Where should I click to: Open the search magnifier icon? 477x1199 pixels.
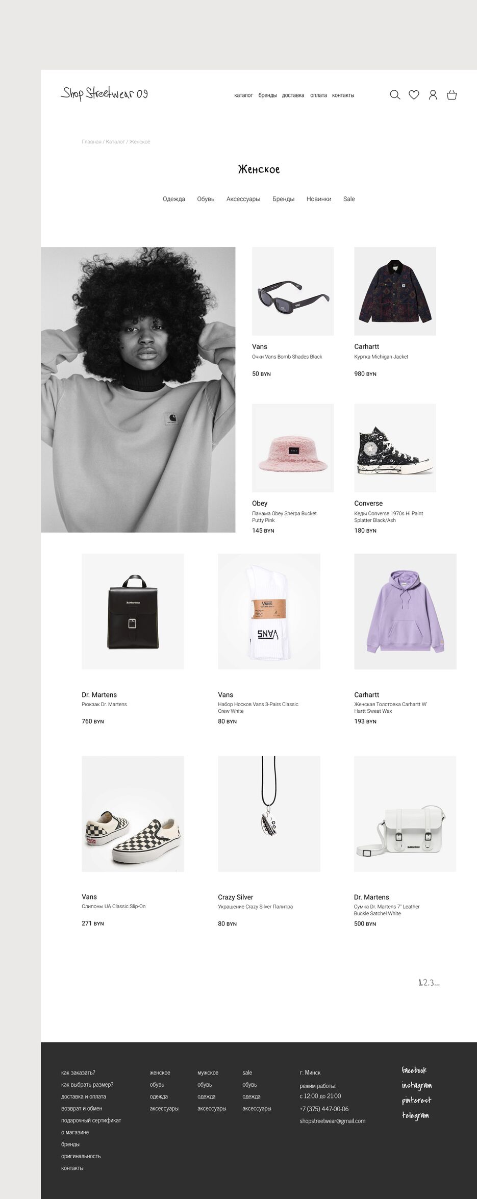(x=395, y=95)
